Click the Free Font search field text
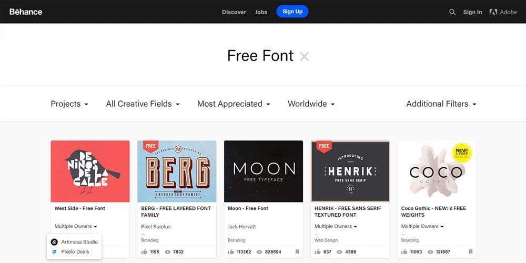 [260, 56]
